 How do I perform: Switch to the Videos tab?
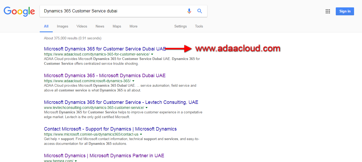click(82, 26)
